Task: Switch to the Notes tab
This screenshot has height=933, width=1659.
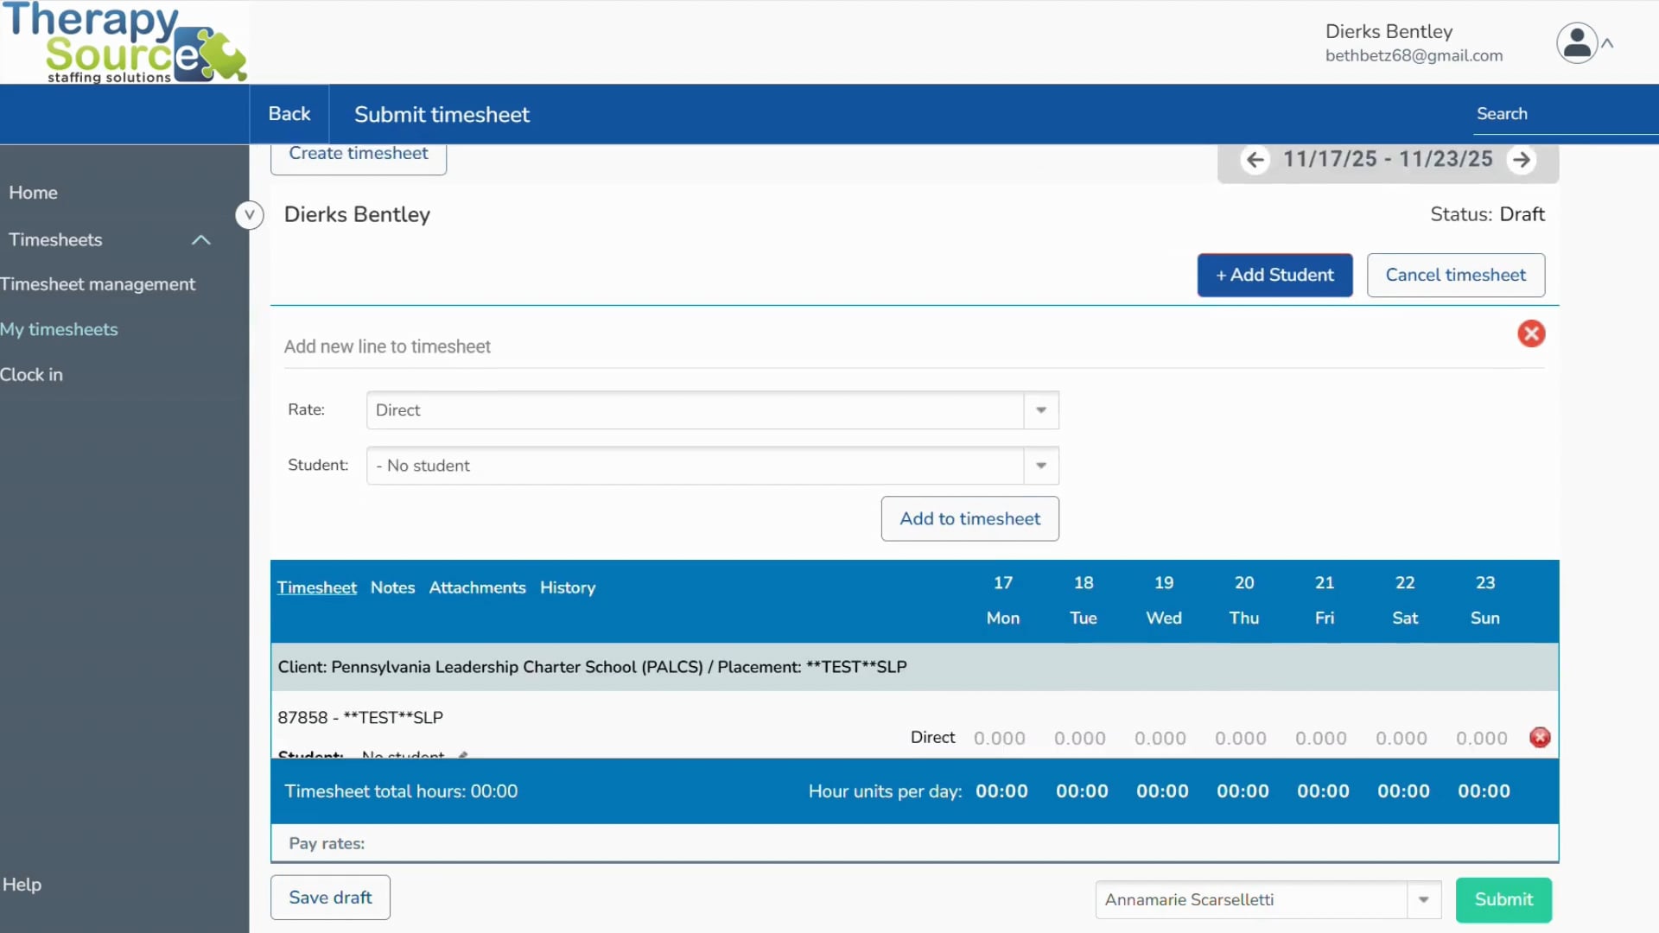Action: 392,587
